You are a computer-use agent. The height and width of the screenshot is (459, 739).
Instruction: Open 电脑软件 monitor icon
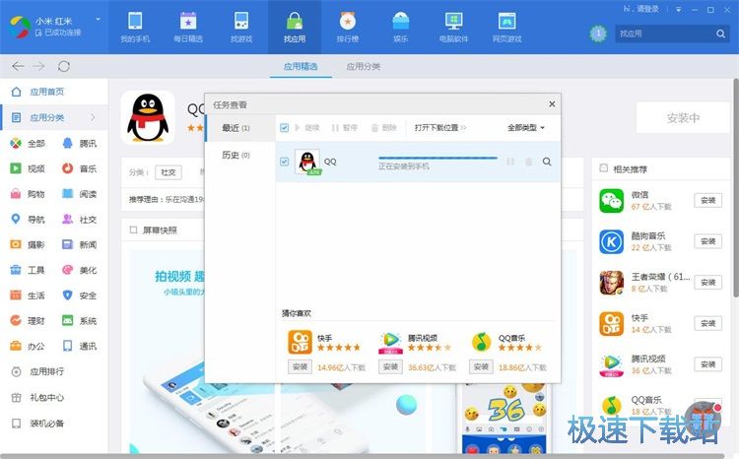[454, 22]
